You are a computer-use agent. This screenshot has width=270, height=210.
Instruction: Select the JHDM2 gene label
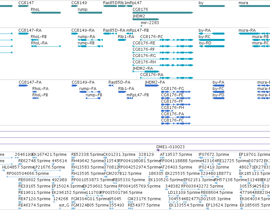(x=139, y=16)
